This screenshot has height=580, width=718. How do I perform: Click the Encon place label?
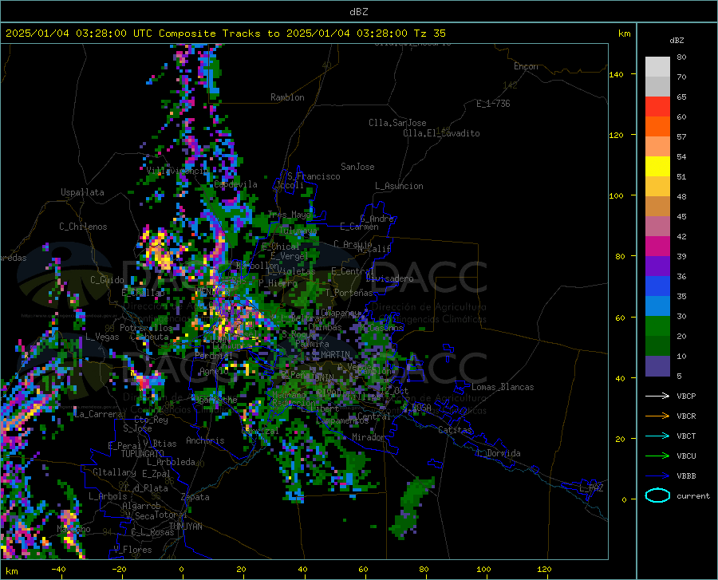[x=526, y=66]
